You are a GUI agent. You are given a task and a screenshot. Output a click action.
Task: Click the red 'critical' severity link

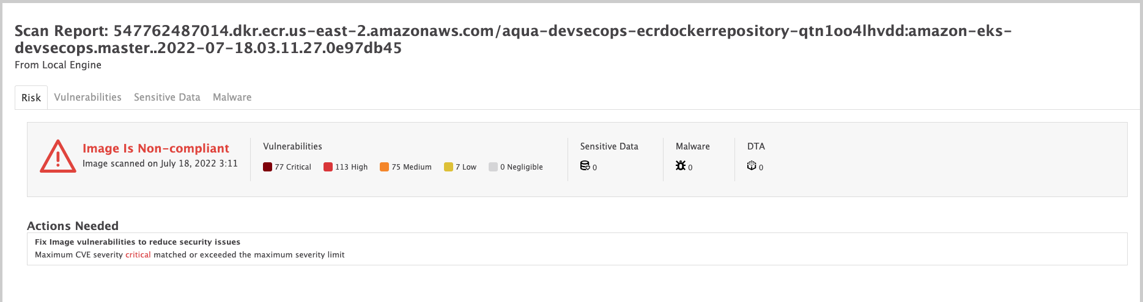(x=138, y=254)
